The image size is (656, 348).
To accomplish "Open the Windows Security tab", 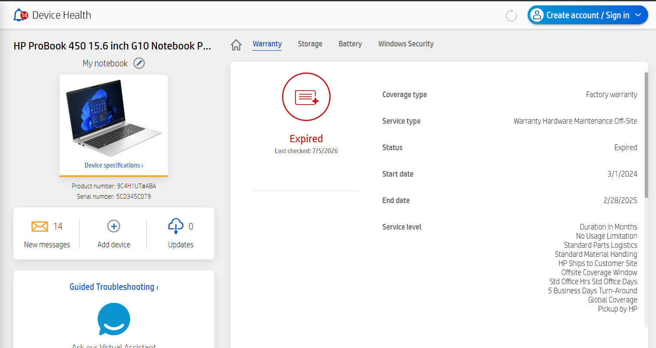I will click(x=406, y=44).
